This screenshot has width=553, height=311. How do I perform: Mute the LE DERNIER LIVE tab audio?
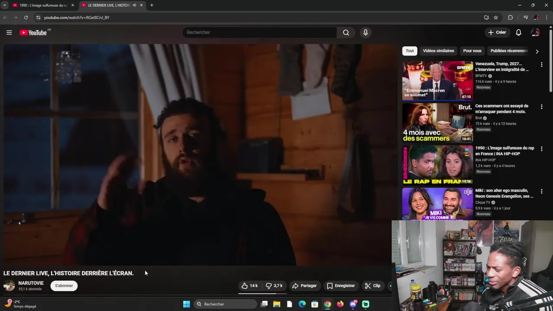click(x=134, y=5)
